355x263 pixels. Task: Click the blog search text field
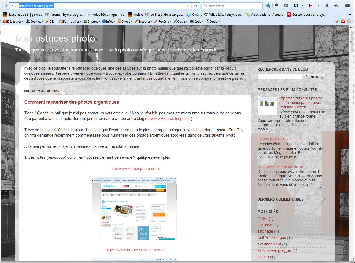pyautogui.click(x=279, y=77)
